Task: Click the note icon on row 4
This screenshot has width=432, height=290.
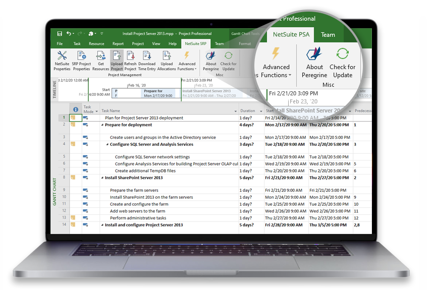Action: point(73,144)
